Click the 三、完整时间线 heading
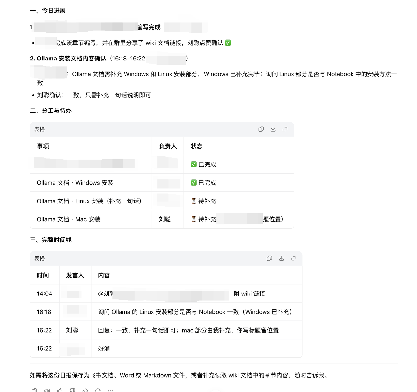Image resolution: width=417 pixels, height=392 pixels. click(51, 240)
